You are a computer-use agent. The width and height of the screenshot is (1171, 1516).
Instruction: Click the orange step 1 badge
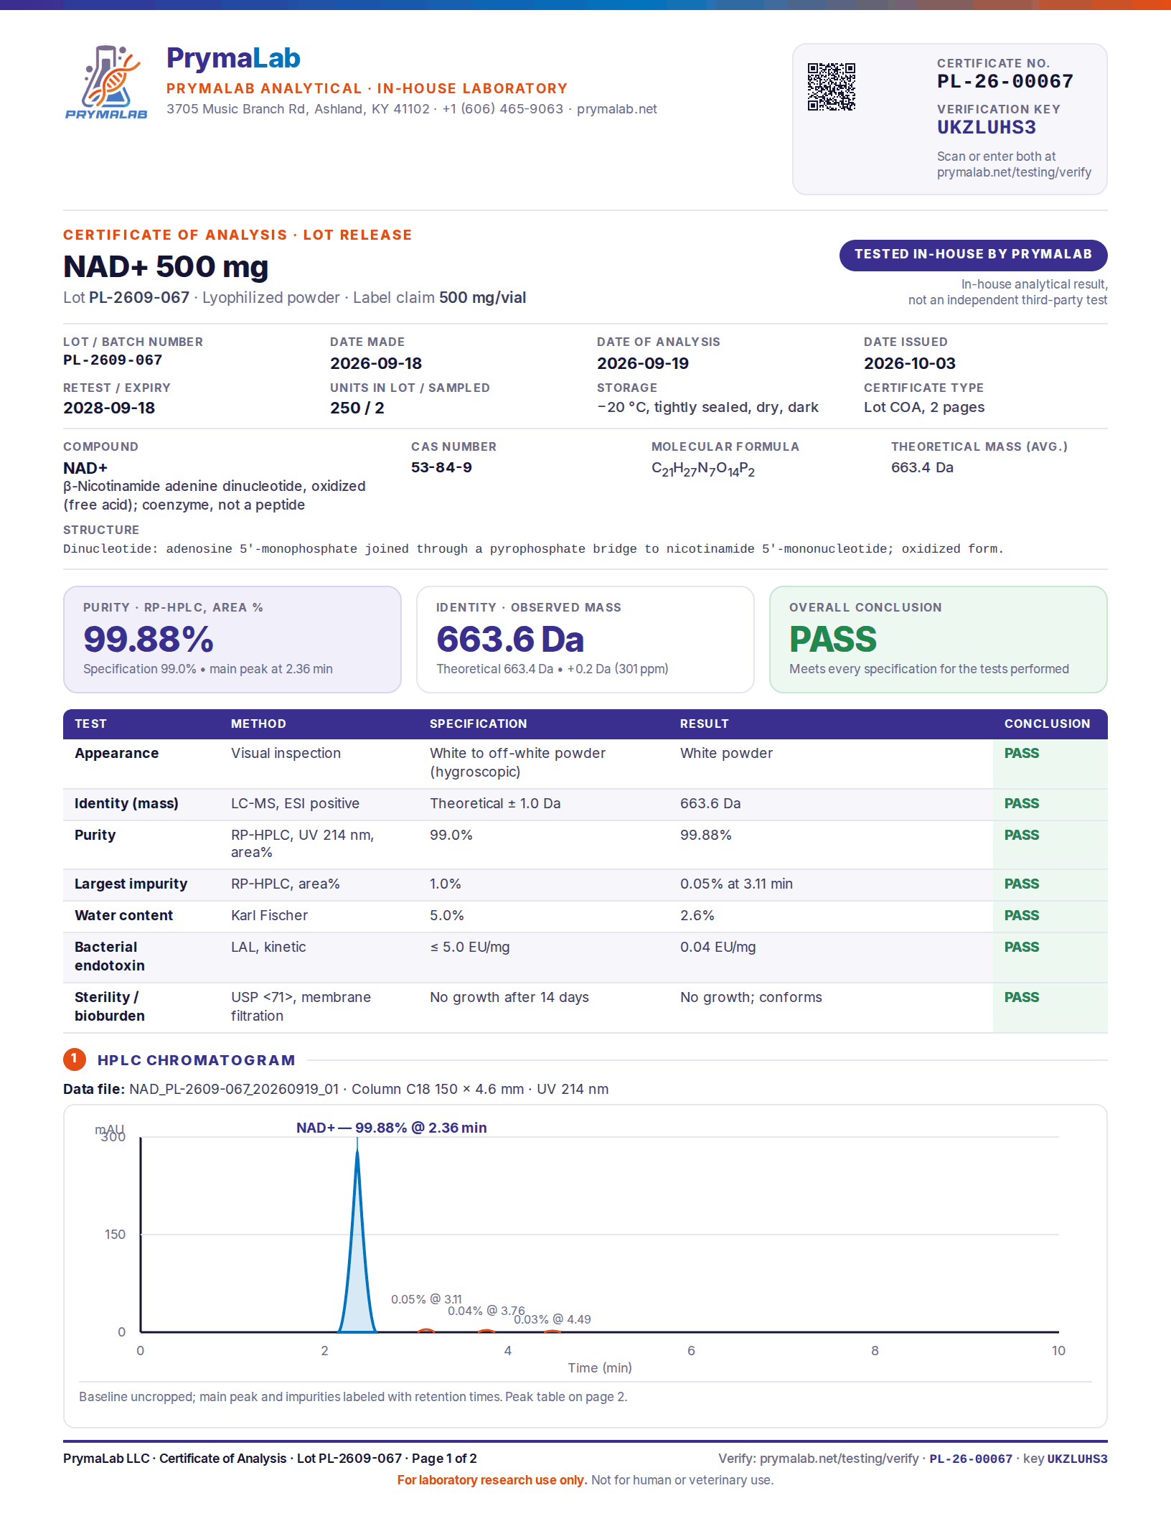tap(75, 1059)
